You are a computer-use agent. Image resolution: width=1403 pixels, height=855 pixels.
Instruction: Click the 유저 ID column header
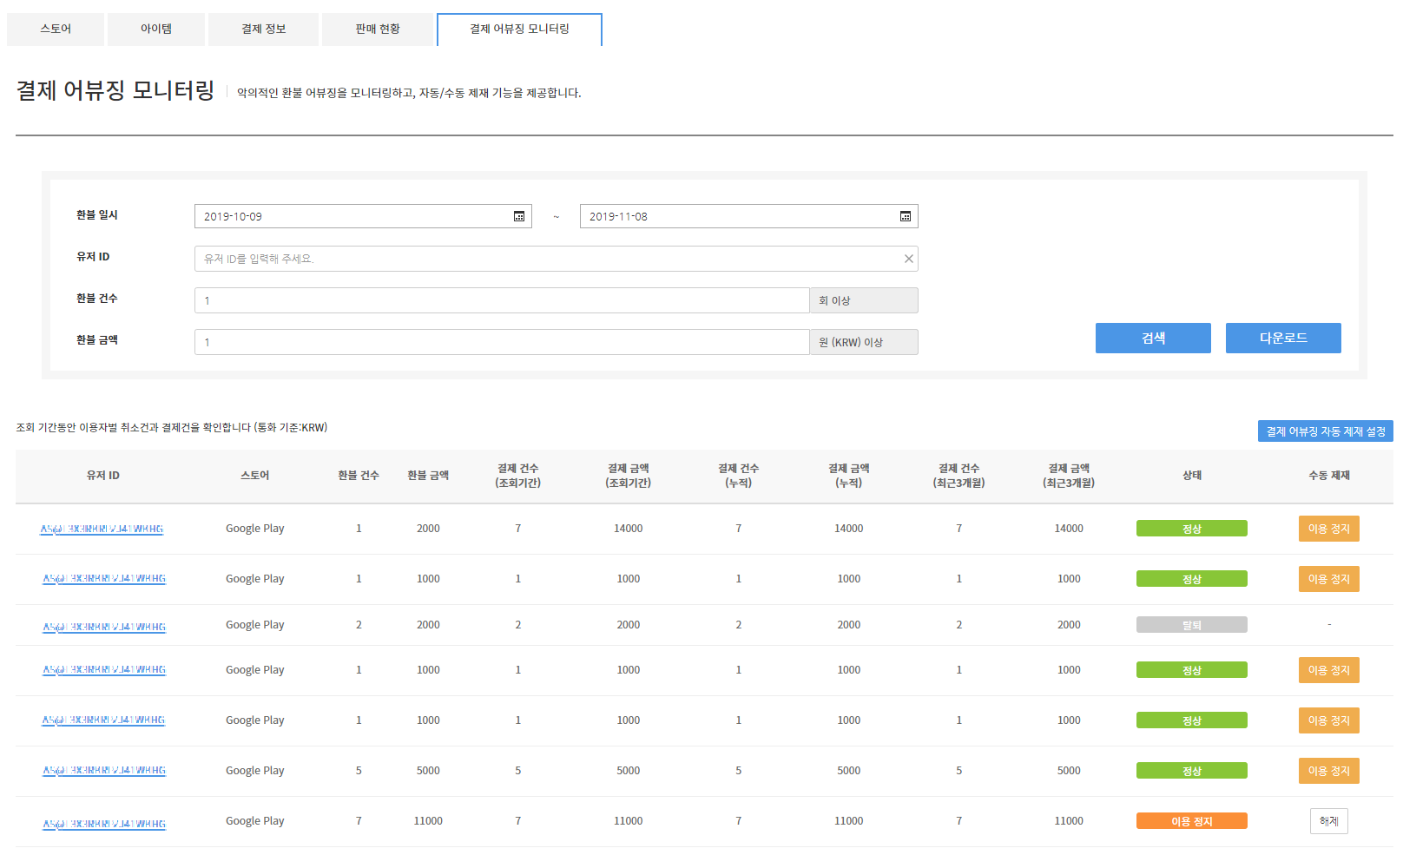(102, 476)
